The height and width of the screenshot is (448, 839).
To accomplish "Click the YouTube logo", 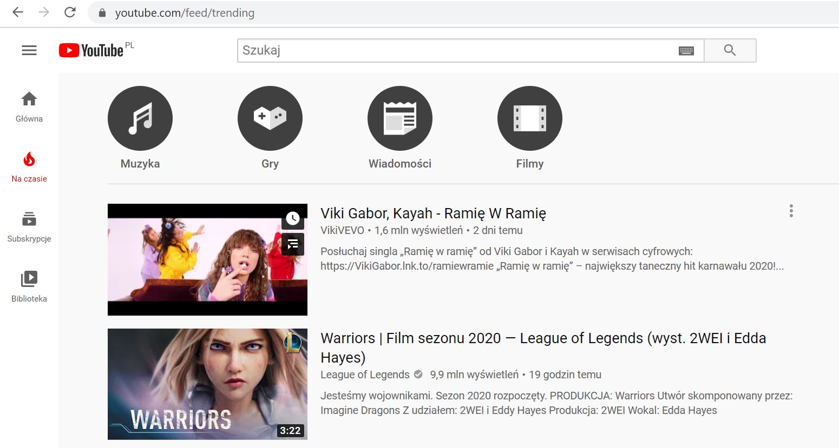I will pyautogui.click(x=91, y=50).
